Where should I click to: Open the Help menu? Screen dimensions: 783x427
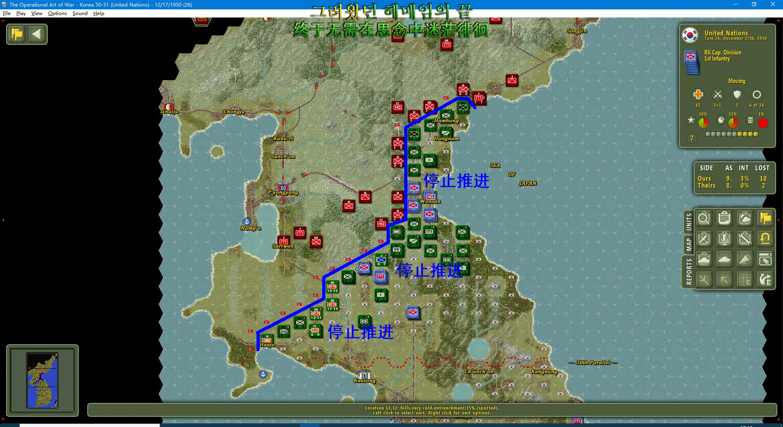pyautogui.click(x=99, y=13)
